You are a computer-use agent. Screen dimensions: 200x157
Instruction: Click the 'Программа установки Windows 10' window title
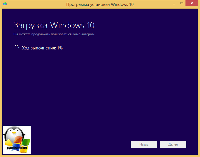(100, 4)
